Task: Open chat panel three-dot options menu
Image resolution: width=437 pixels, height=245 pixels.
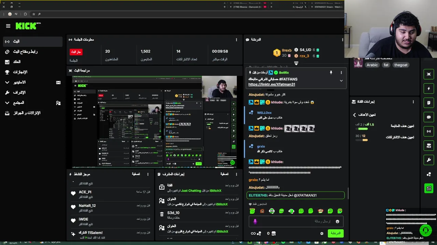Action: (342, 40)
